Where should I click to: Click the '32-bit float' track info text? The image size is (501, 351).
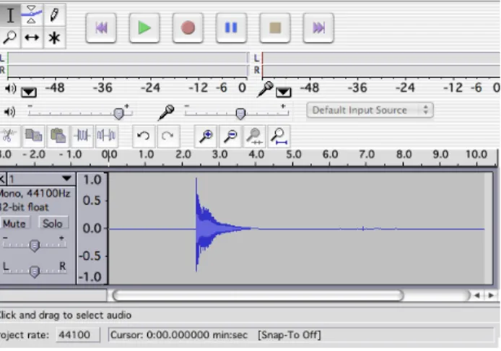point(25,207)
